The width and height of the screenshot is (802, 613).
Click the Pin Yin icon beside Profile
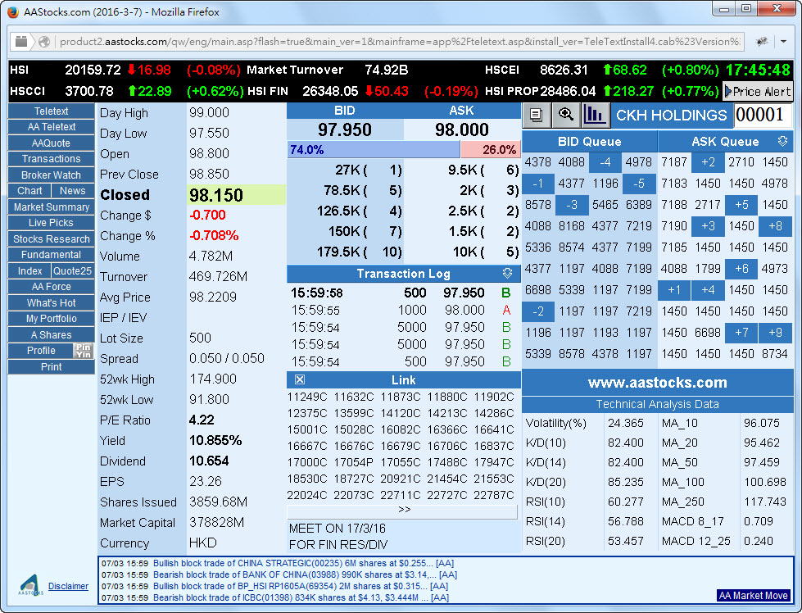coord(84,351)
